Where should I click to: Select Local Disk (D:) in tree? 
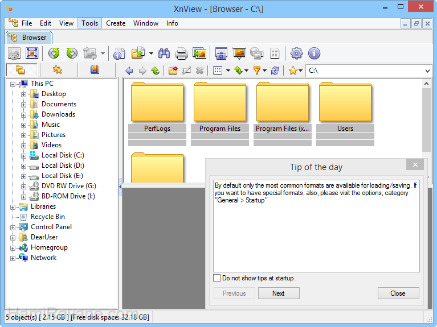[63, 165]
